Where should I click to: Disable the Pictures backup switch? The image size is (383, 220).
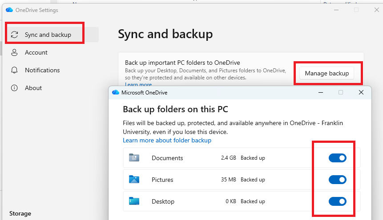(x=337, y=180)
